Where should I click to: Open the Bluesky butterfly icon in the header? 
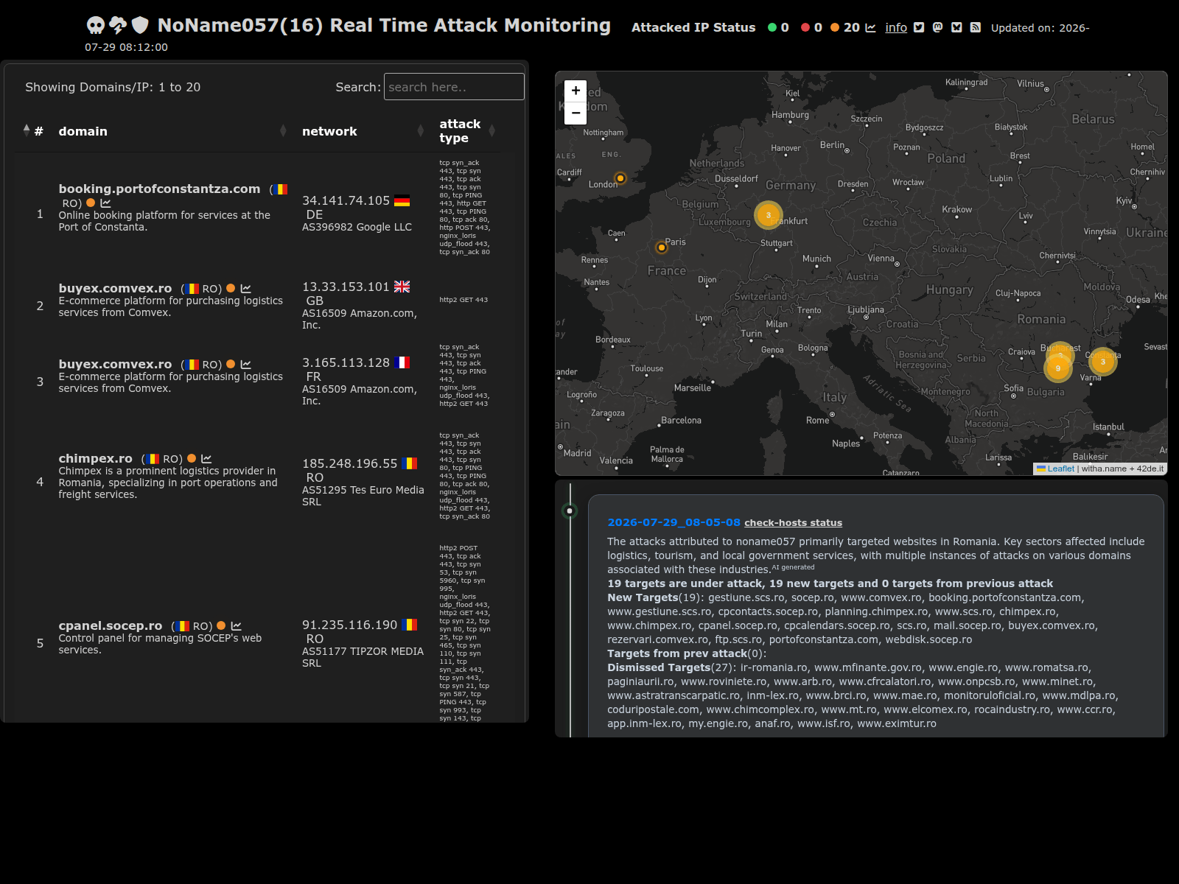pos(956,28)
